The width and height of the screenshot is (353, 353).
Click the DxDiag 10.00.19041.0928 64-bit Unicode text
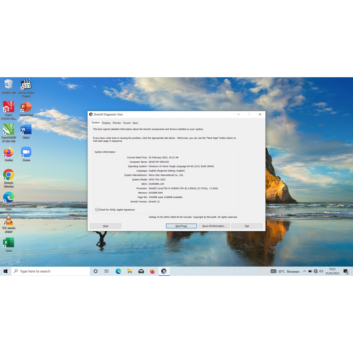tap(170, 217)
